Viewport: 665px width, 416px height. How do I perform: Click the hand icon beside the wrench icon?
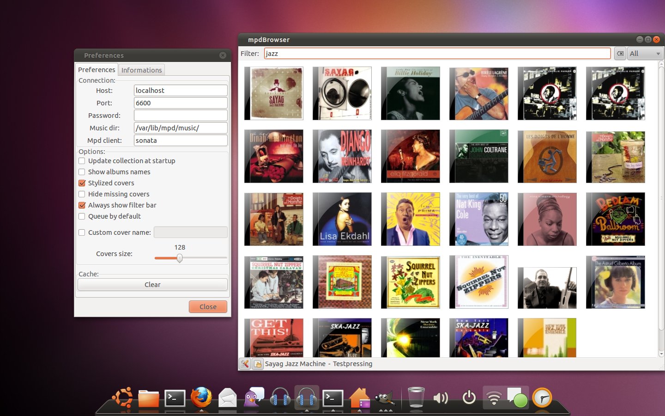click(258, 364)
